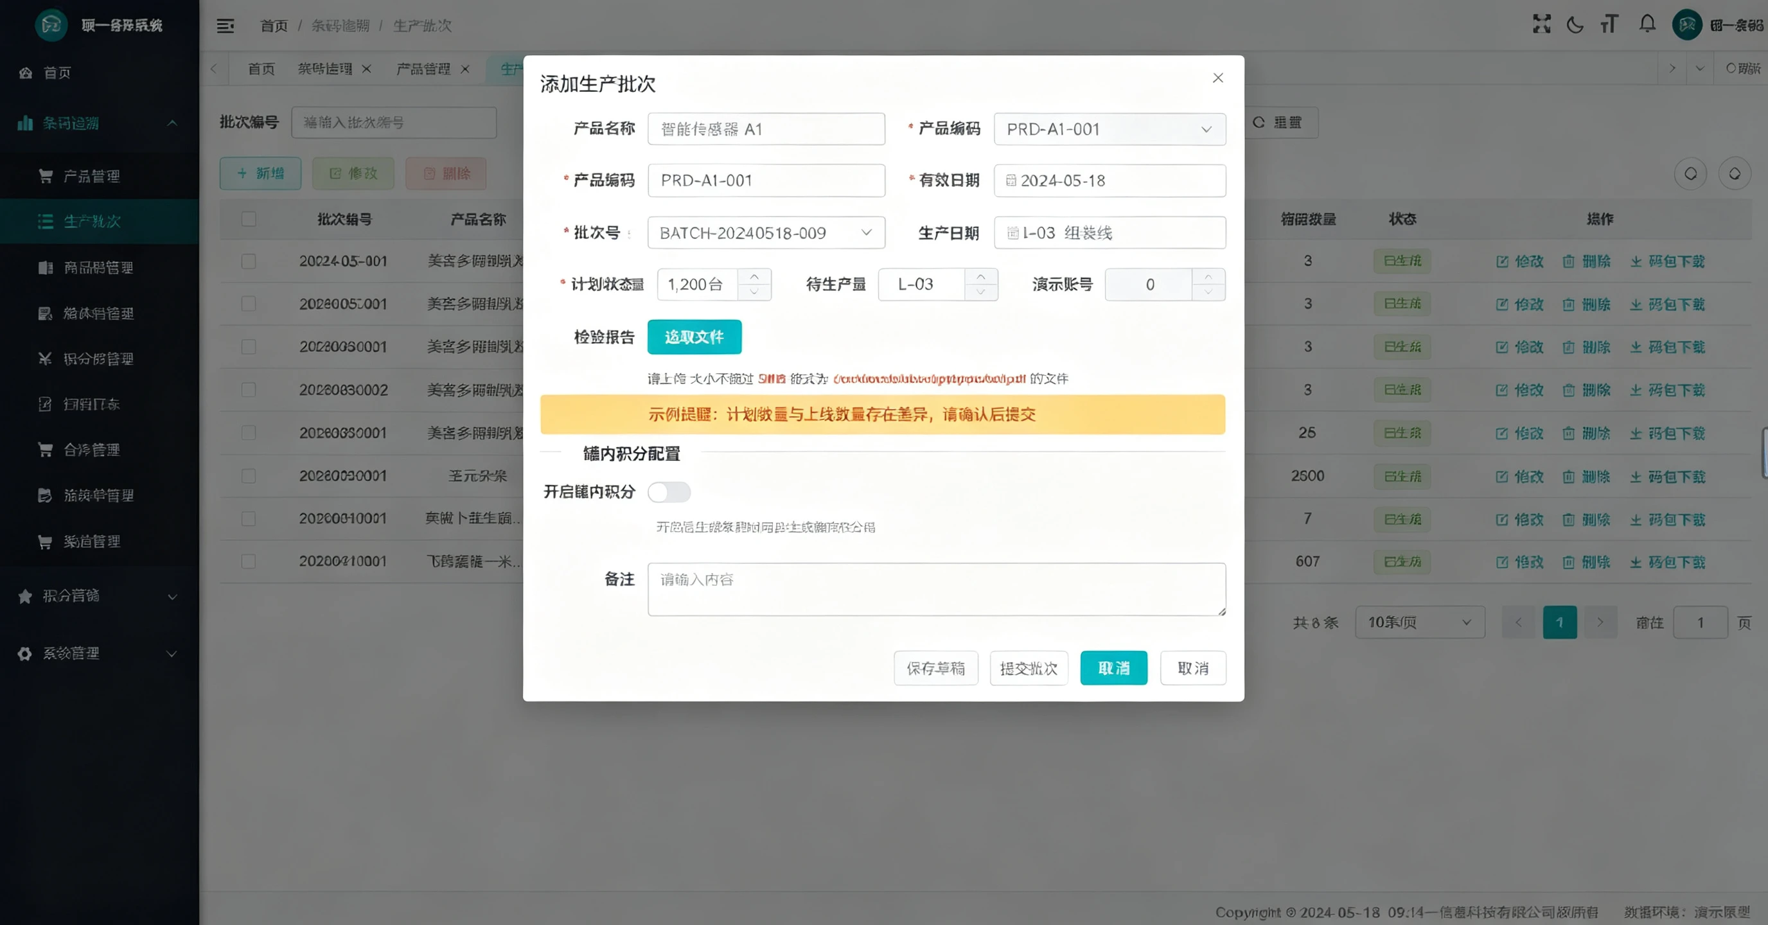Click the system logo in sidebar
The height and width of the screenshot is (925, 1768).
point(51,26)
